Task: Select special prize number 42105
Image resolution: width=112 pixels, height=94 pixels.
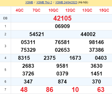Action: coord(62,18)
